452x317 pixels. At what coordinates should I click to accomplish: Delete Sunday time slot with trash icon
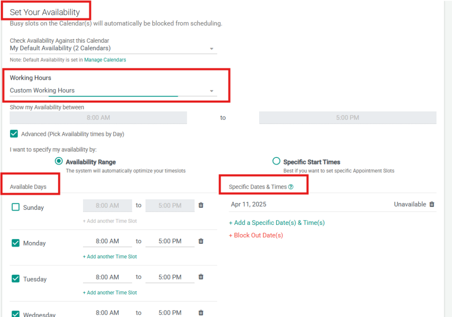pos(201,205)
